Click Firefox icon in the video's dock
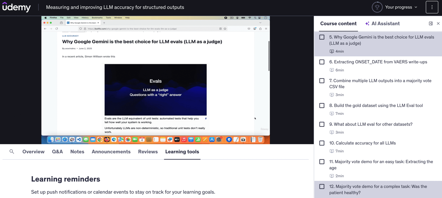This screenshot has width=442, height=198. pos(107,140)
